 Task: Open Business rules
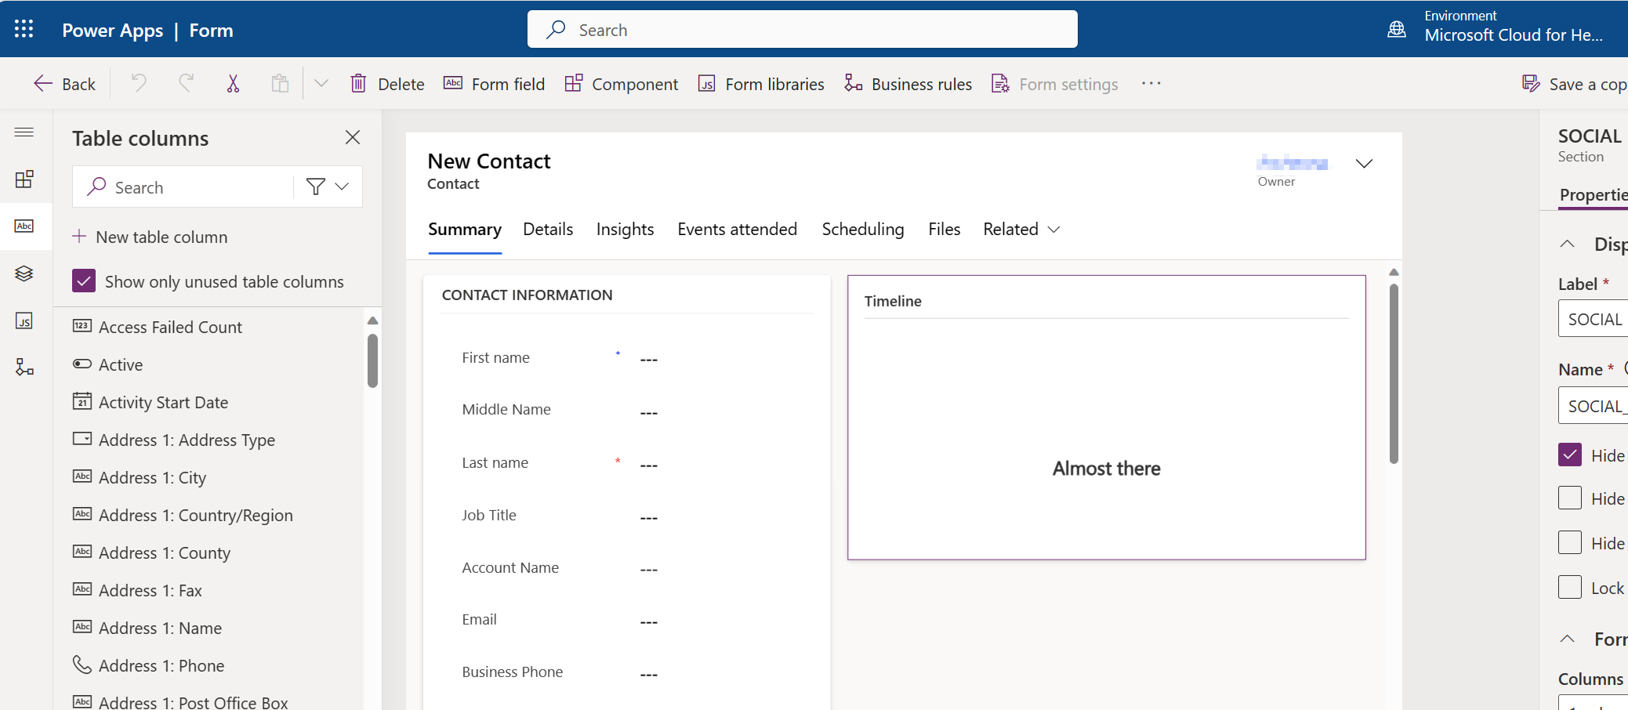[908, 84]
